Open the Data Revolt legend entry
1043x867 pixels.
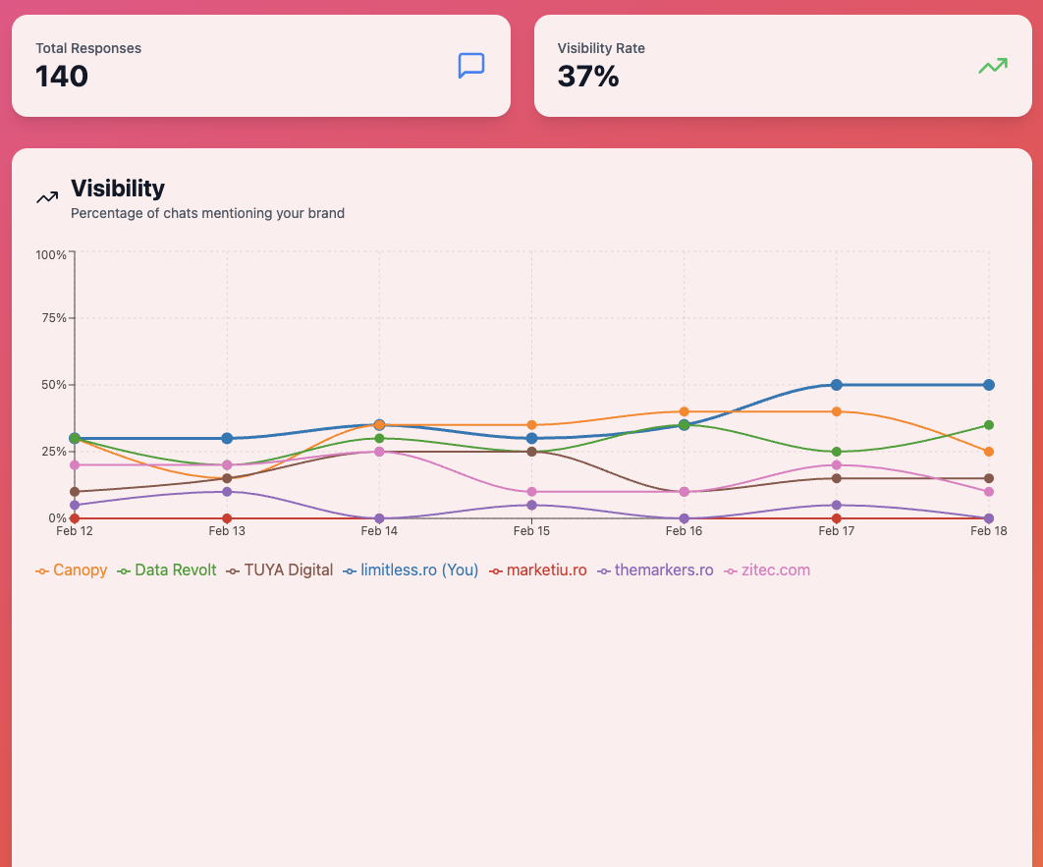(166, 569)
